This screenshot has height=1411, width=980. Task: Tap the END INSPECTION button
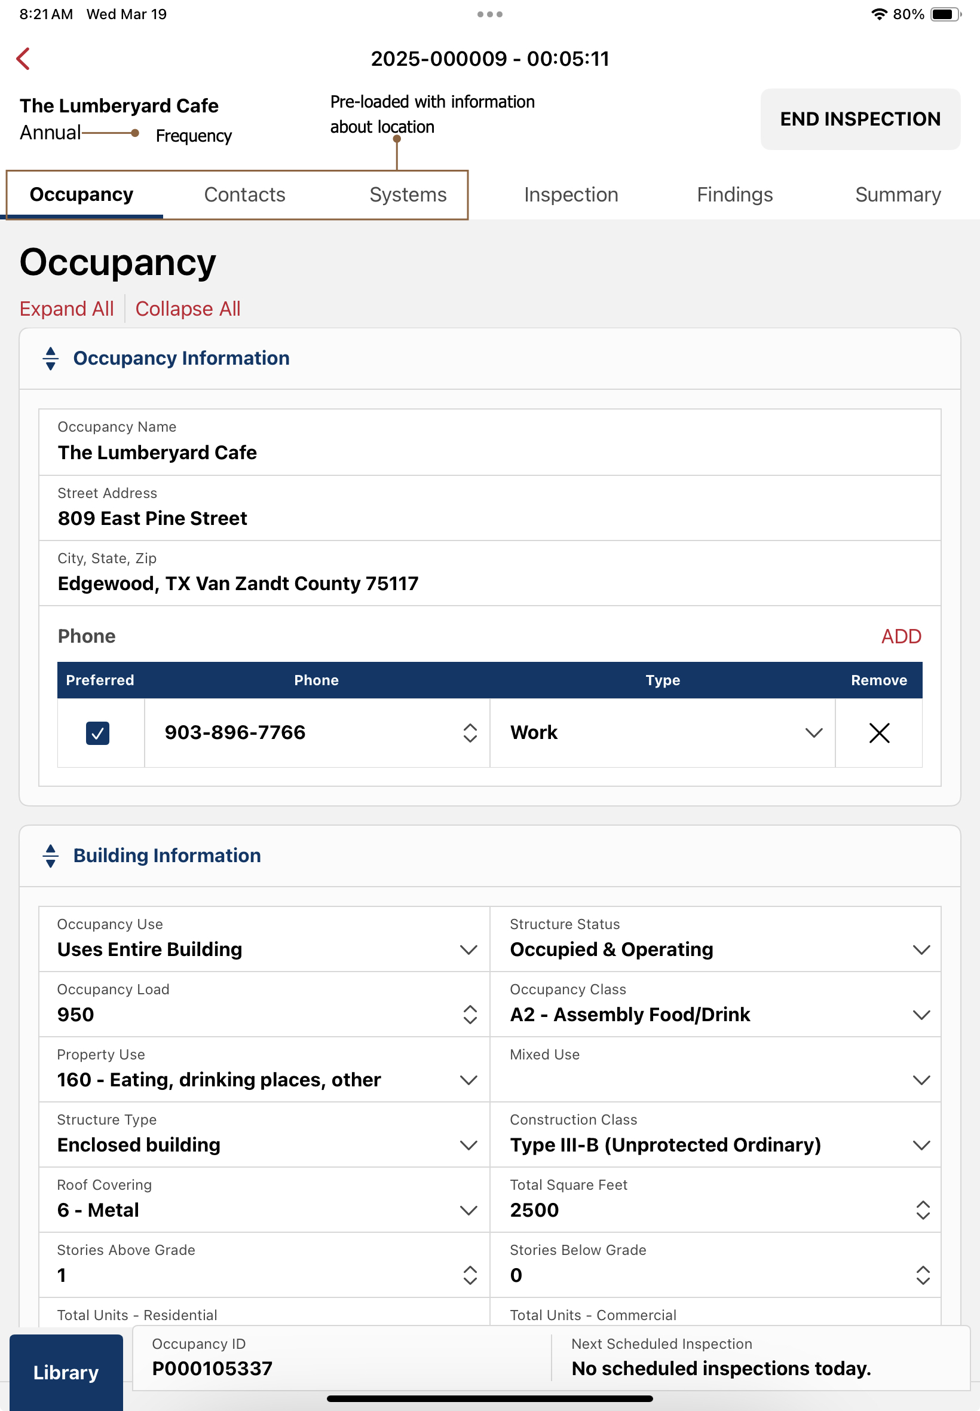(x=860, y=119)
